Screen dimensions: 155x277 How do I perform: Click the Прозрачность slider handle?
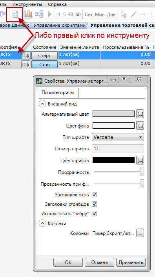coord(142,172)
